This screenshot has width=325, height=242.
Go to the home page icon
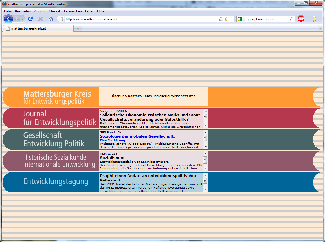pos(51,19)
